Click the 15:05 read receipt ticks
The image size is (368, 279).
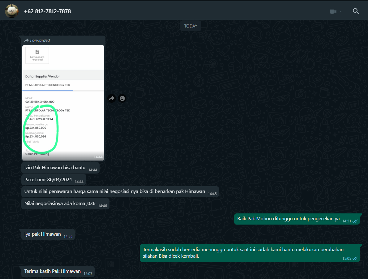click(355, 258)
